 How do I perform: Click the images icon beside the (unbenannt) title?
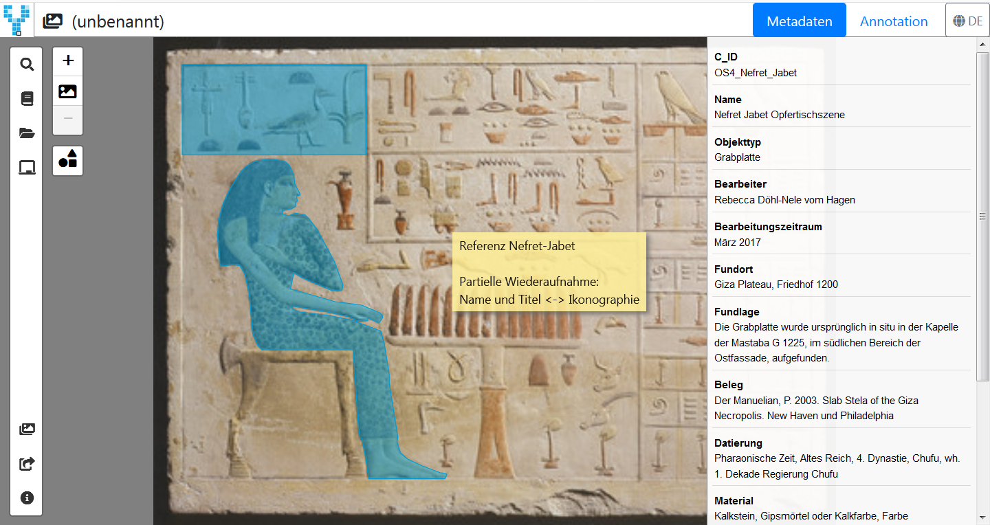click(x=52, y=21)
